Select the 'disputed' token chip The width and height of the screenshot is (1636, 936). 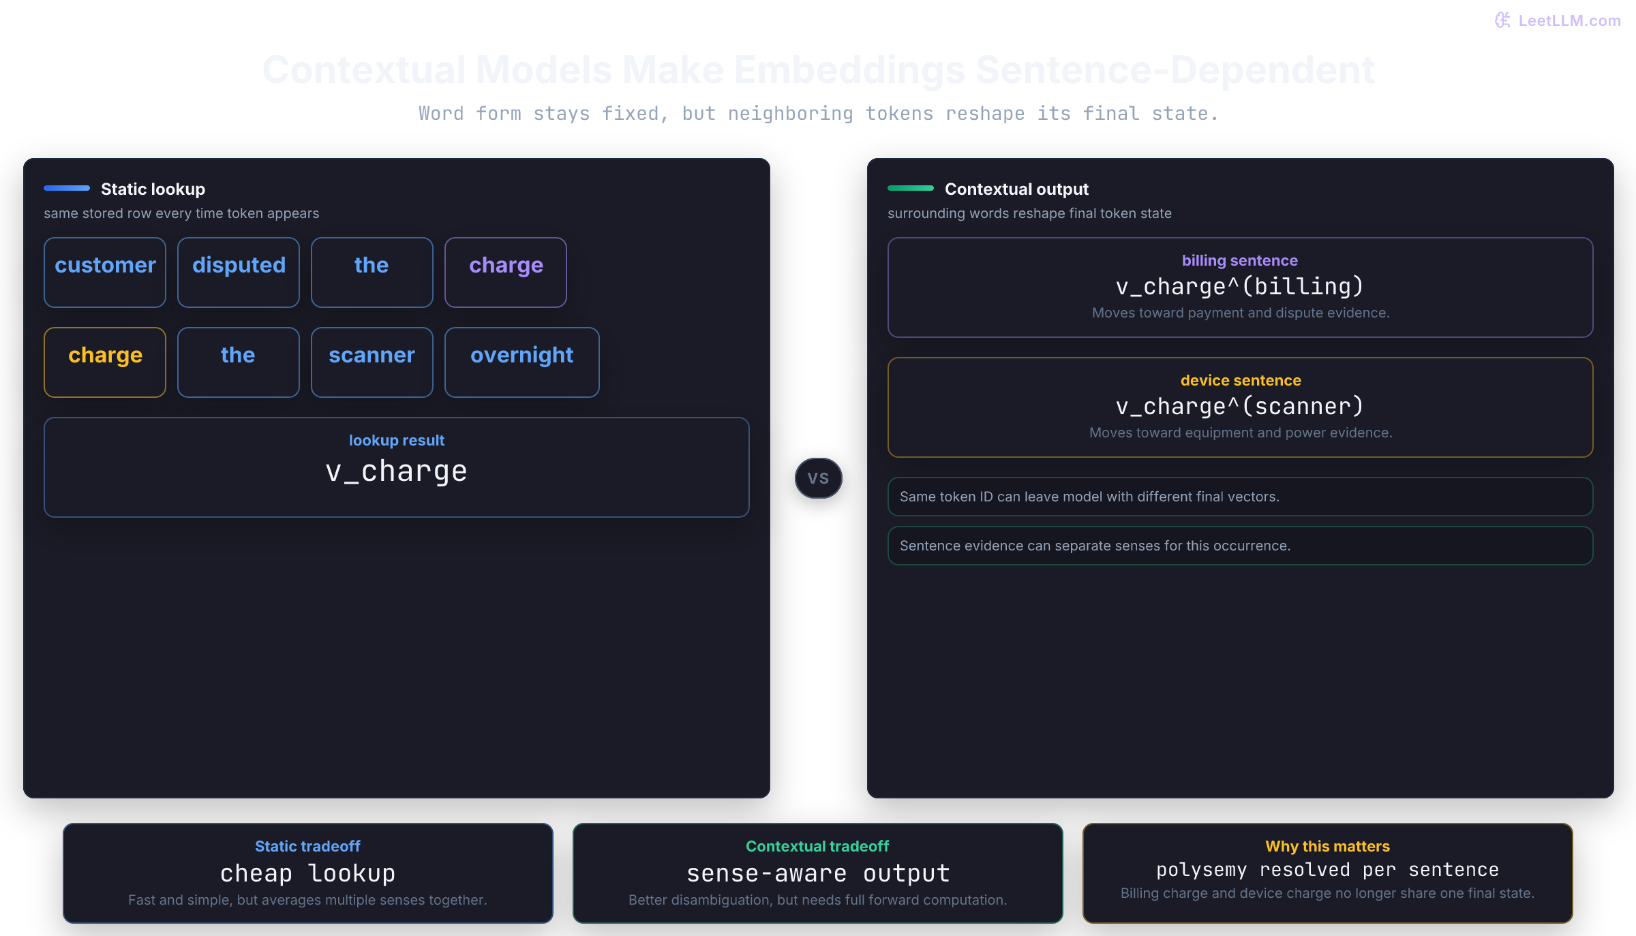click(x=239, y=272)
